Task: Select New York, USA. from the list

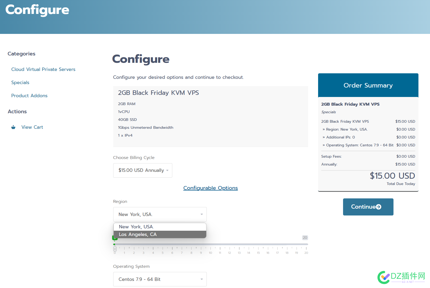Action: point(160,227)
